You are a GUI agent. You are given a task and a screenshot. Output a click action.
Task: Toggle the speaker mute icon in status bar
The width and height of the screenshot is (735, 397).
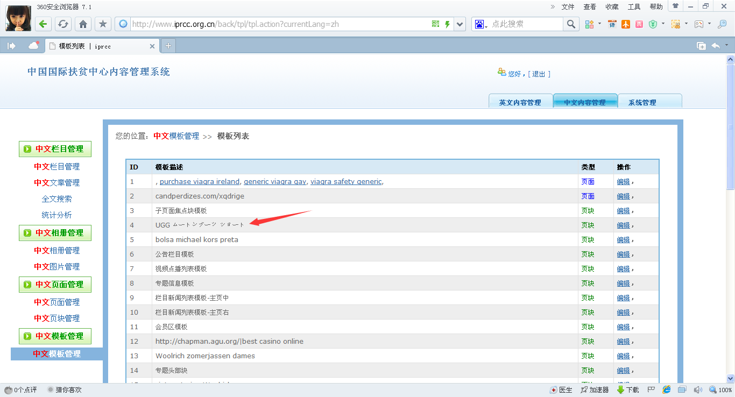(x=698, y=390)
